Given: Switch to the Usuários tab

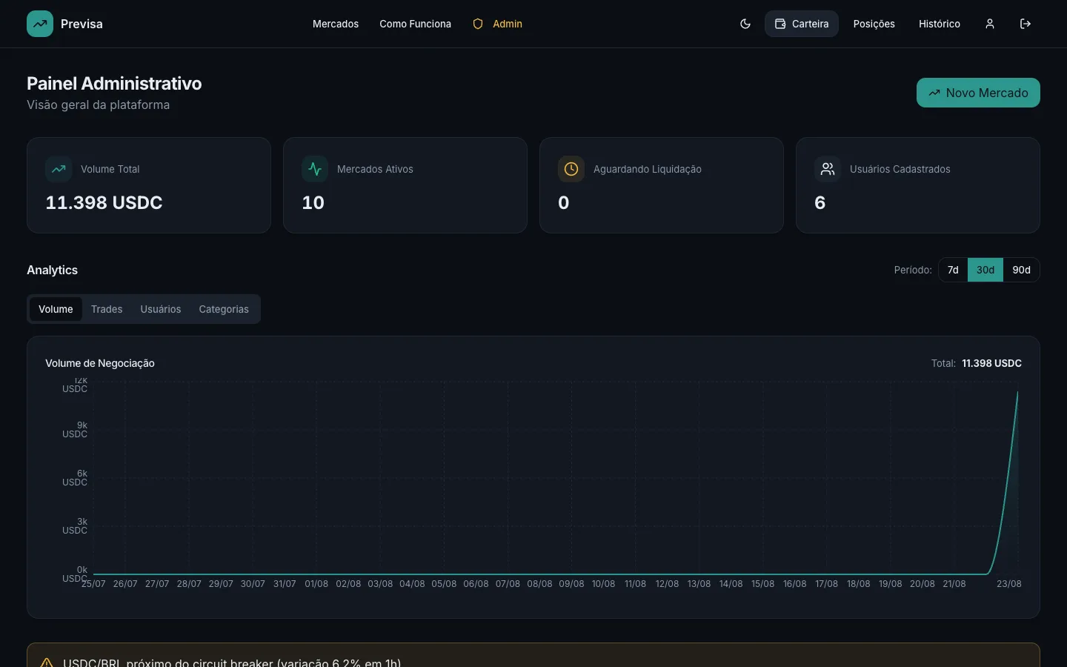Looking at the screenshot, I should (161, 309).
